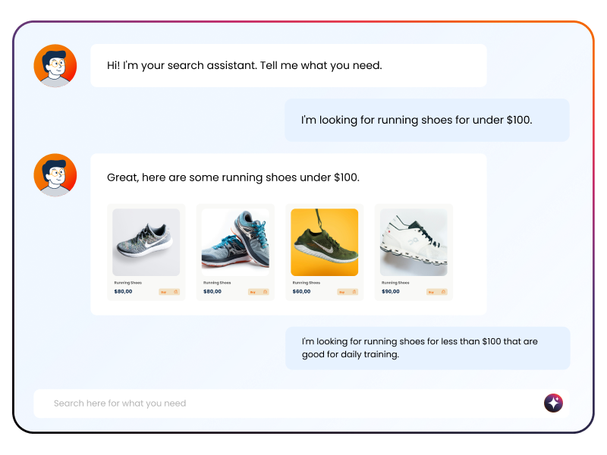Buy the white $90,00 running shoe
Viewport: 607px width, 455px height.
point(437,292)
